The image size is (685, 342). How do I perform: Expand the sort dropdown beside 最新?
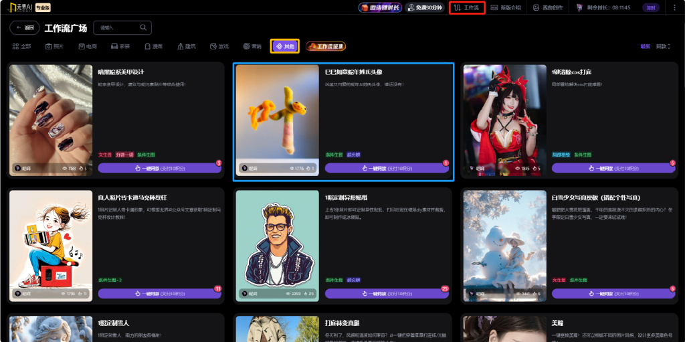[x=664, y=46]
